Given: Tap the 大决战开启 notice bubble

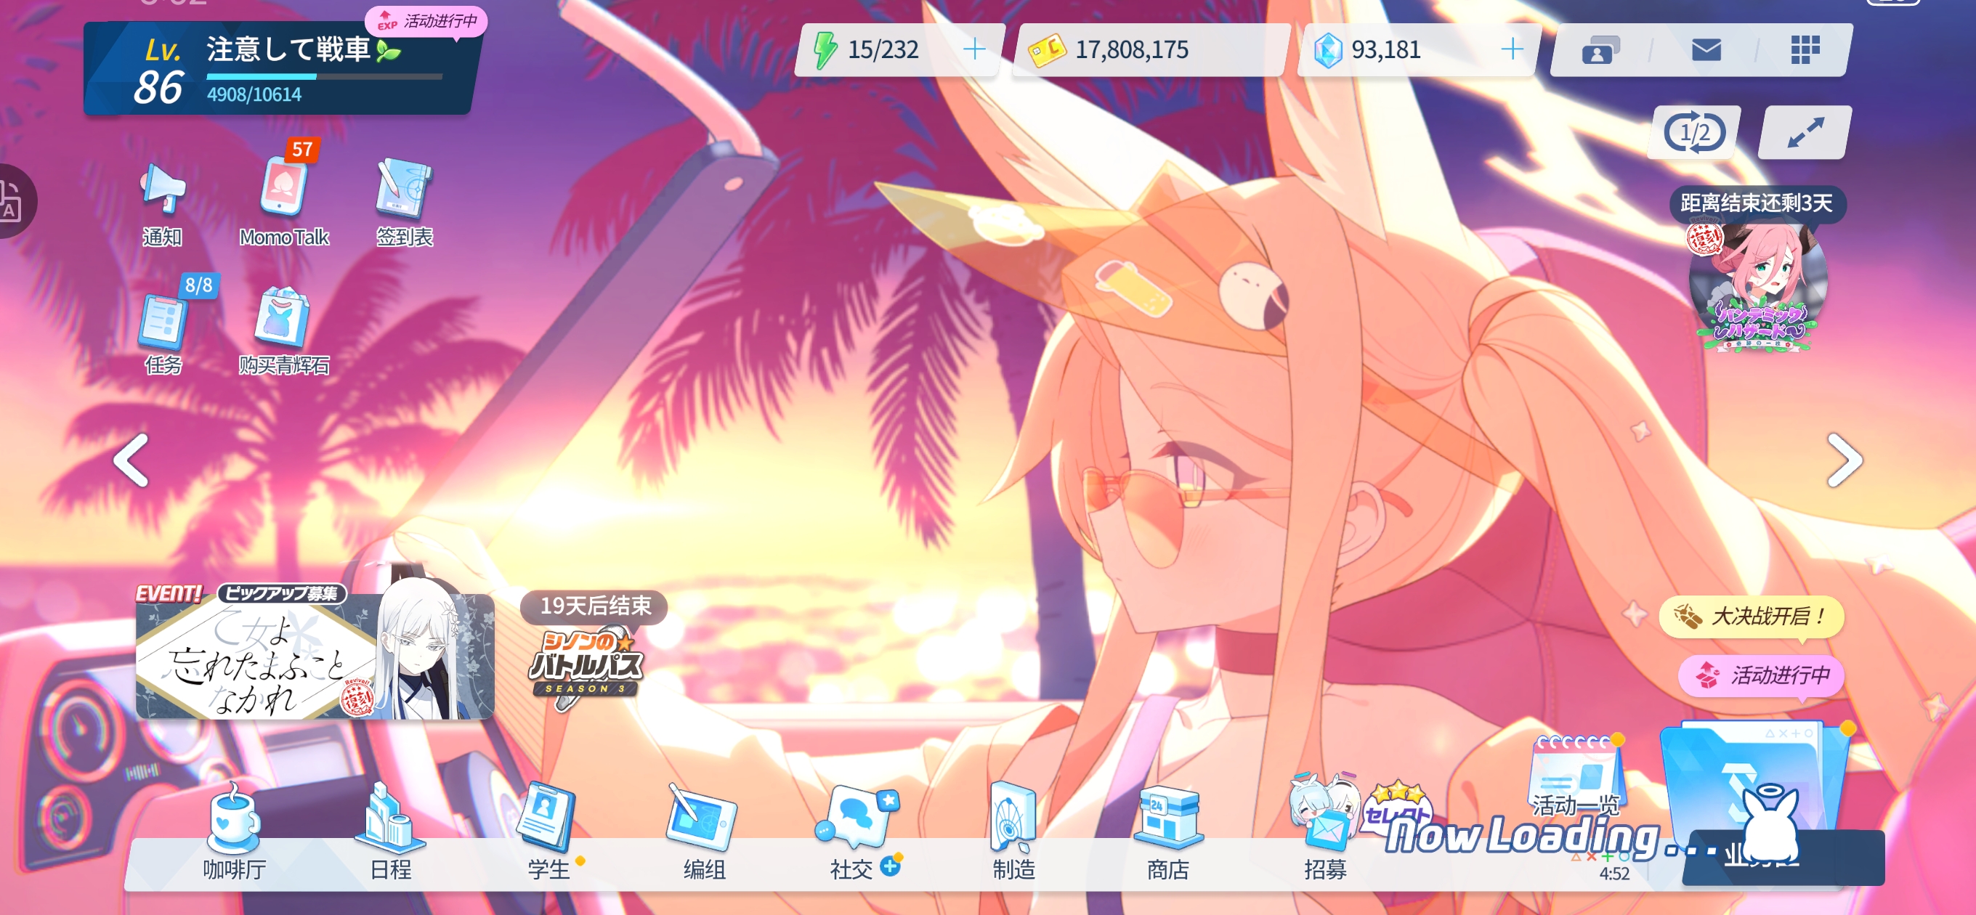Looking at the screenshot, I should click(x=1752, y=616).
